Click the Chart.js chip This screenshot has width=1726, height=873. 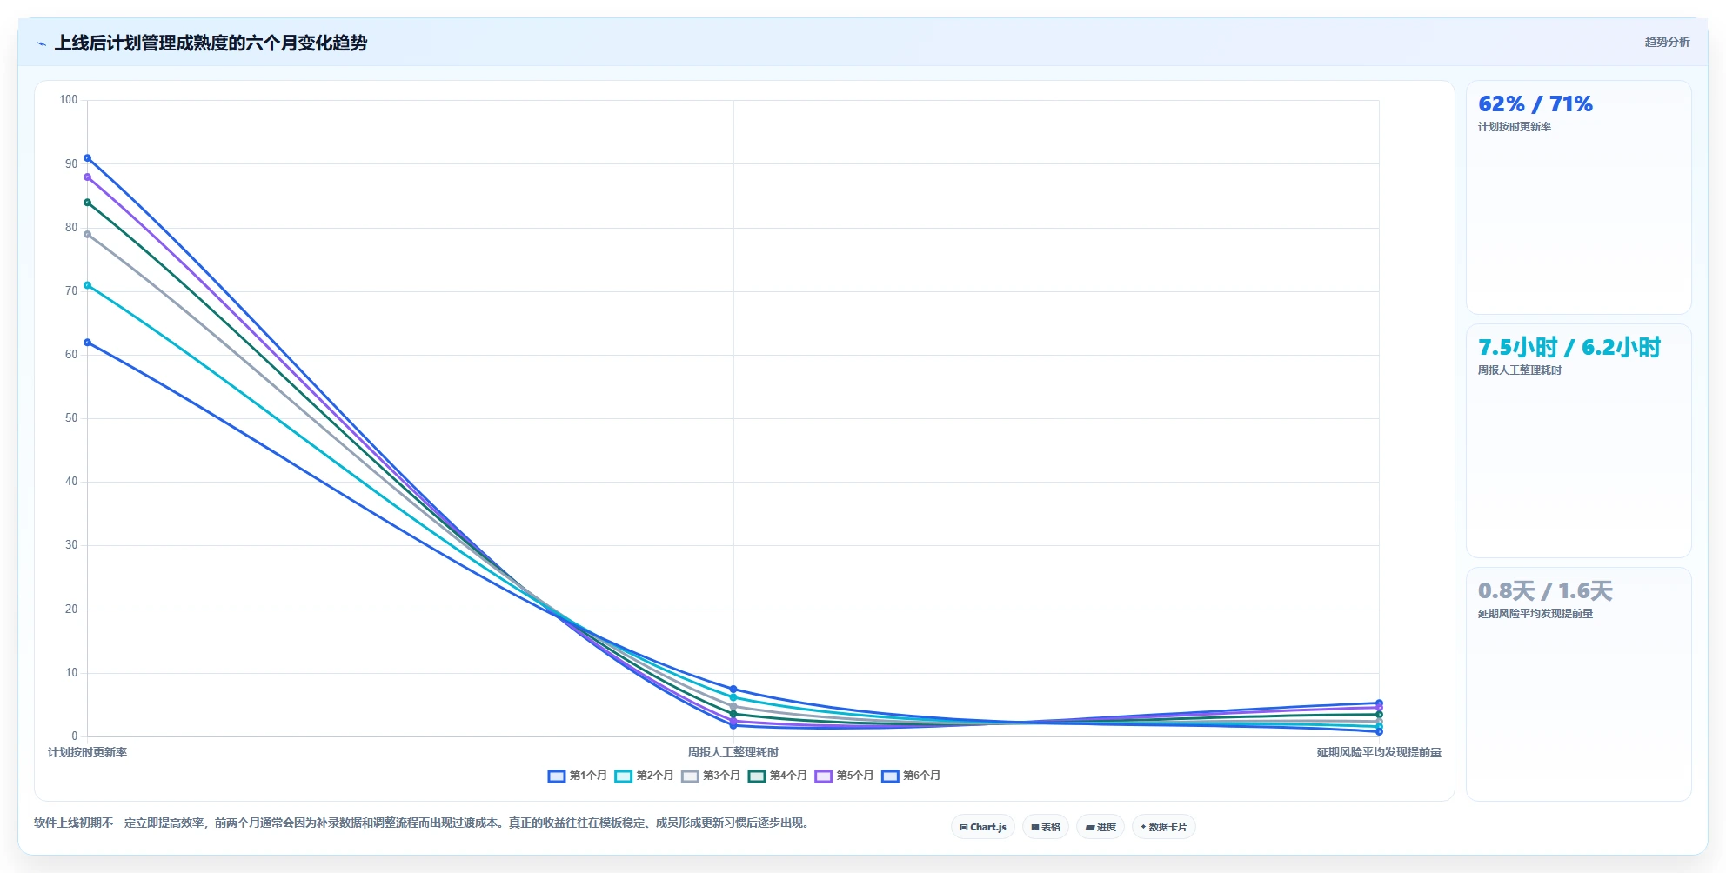[x=983, y=827]
